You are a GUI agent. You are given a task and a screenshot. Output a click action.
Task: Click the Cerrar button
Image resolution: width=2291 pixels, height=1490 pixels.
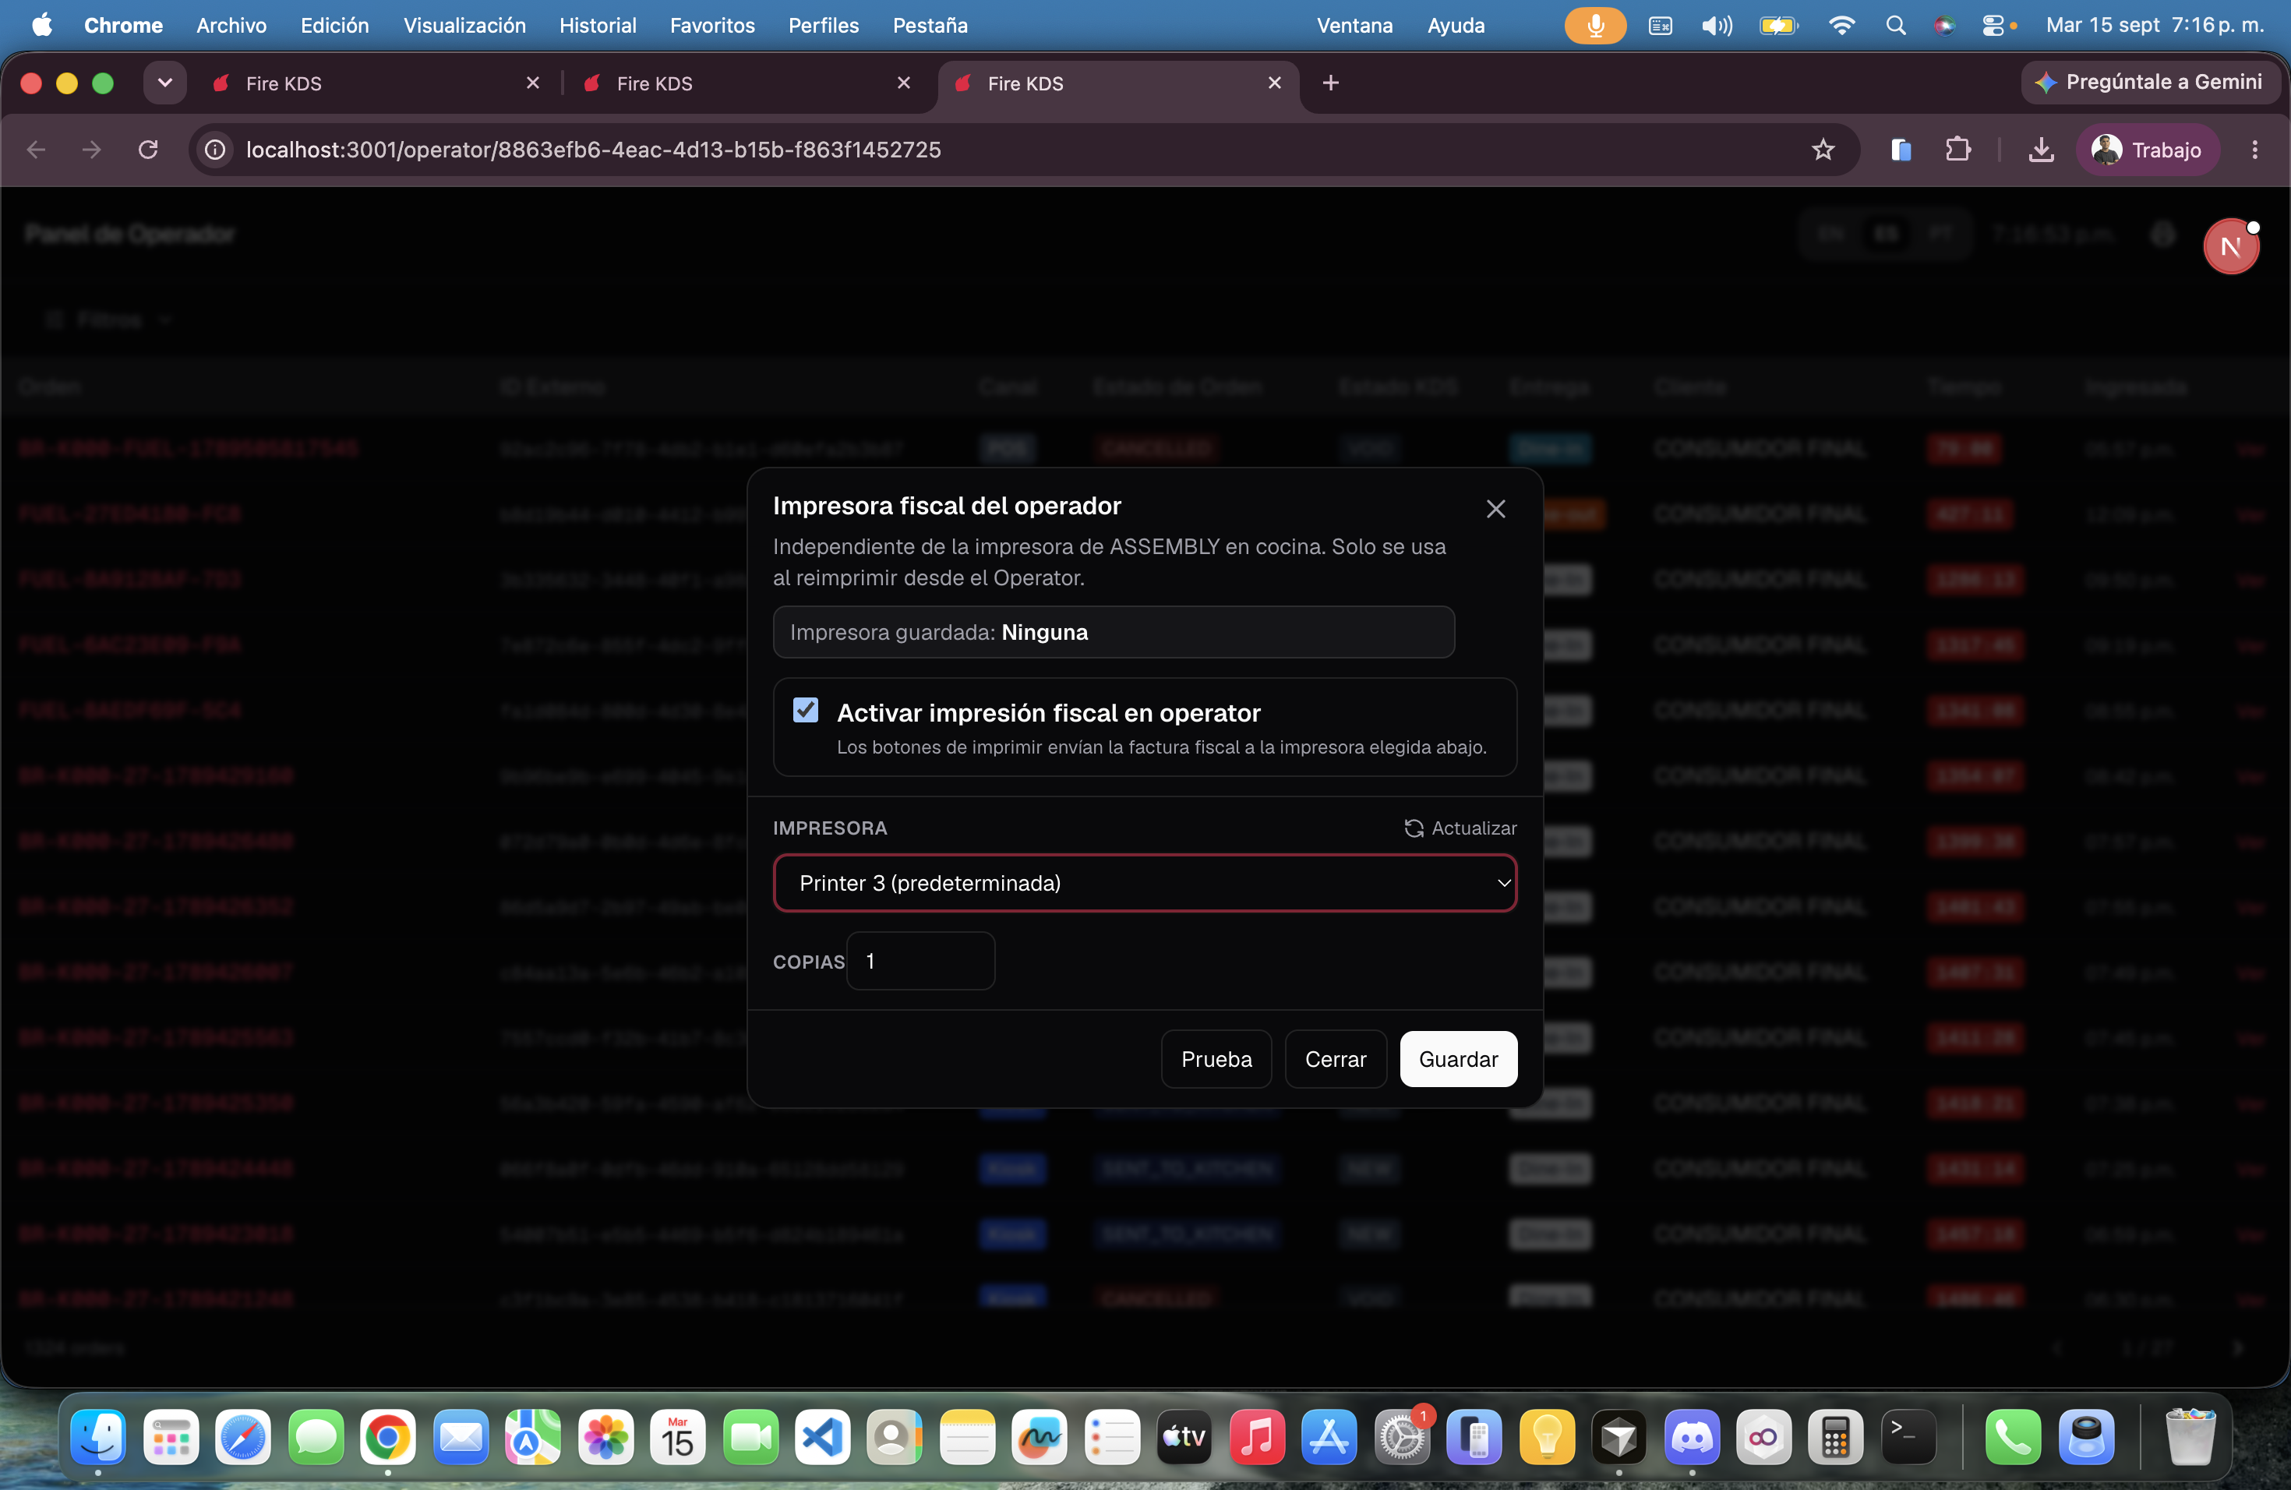(1335, 1059)
